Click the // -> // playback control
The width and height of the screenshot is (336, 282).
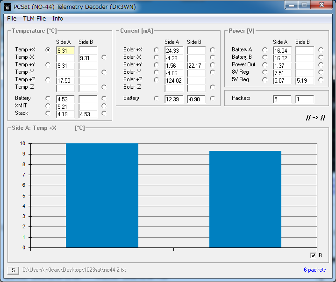(x=315, y=118)
